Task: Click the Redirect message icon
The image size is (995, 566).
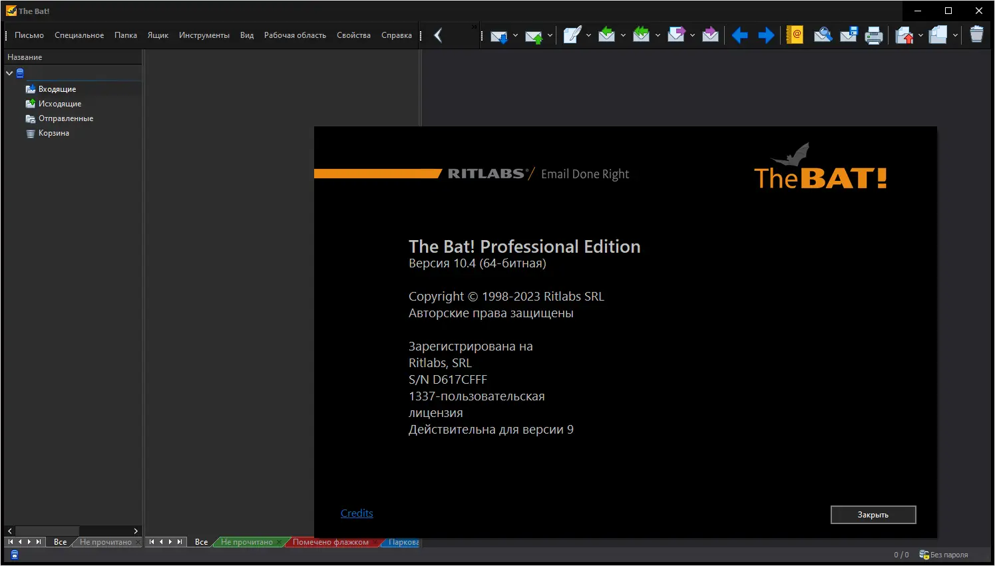Action: pos(711,35)
